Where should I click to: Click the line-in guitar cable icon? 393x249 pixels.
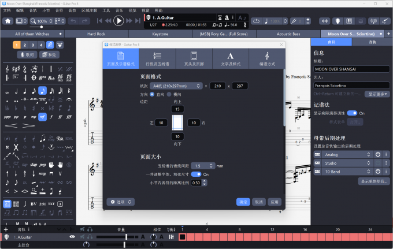click(385, 21)
